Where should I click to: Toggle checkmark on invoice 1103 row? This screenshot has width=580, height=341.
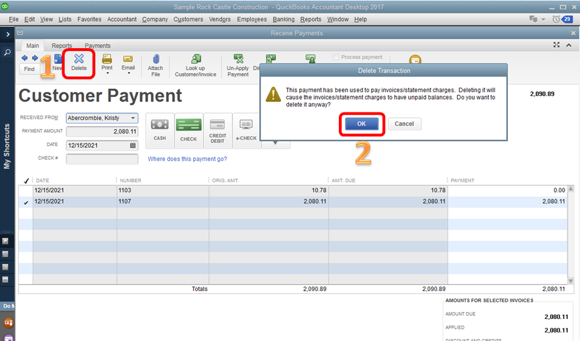(x=26, y=191)
